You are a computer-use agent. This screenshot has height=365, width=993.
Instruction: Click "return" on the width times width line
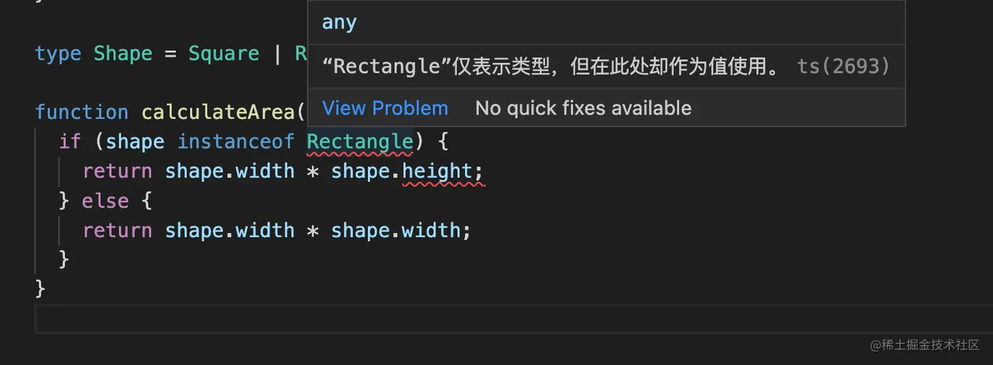[x=117, y=230]
